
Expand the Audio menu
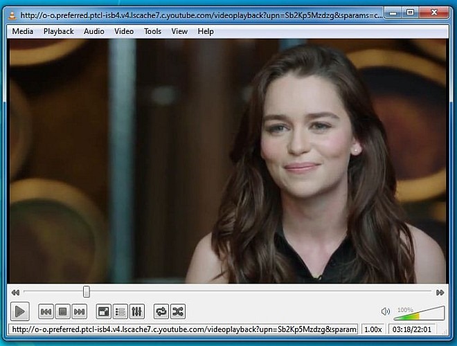tap(94, 31)
